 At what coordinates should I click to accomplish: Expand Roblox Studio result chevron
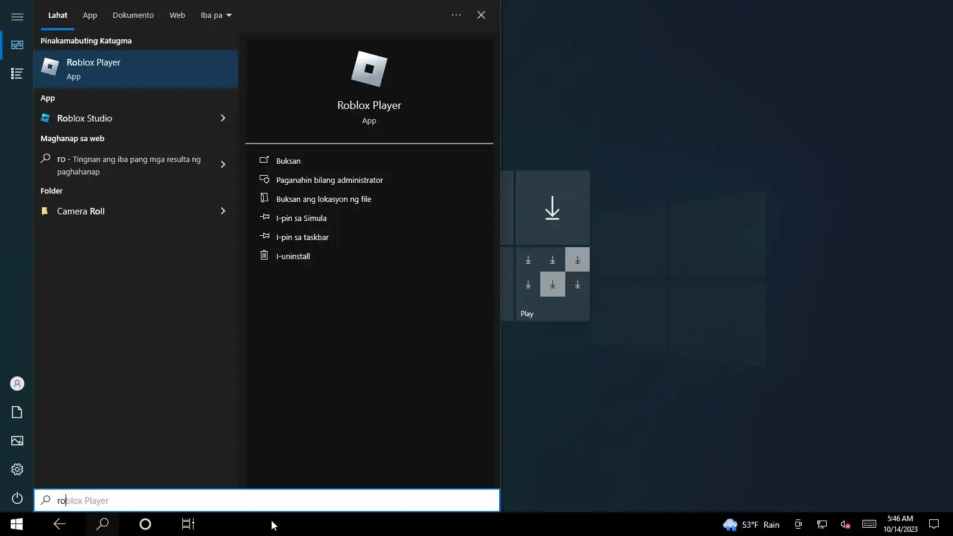[223, 118]
